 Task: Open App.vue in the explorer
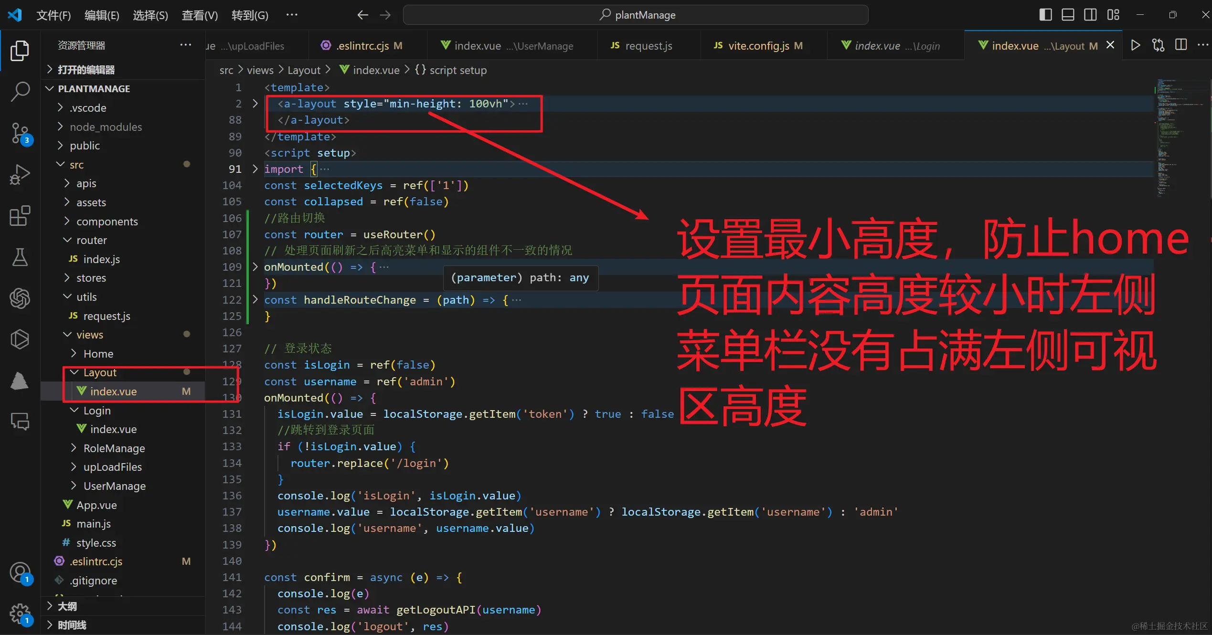(123, 505)
